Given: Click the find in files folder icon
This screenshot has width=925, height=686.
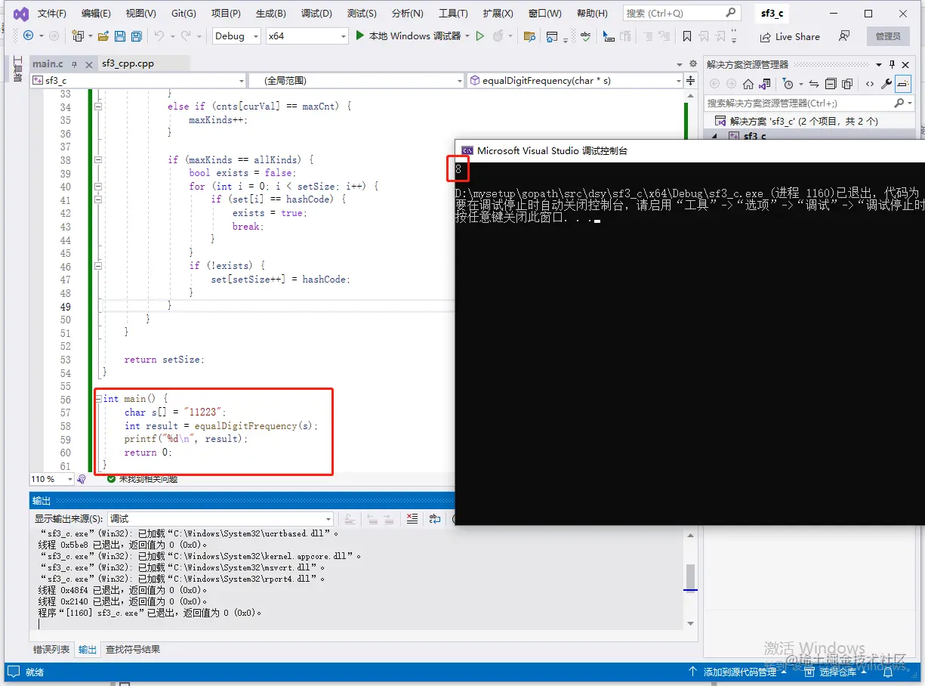Looking at the screenshot, I should [x=529, y=36].
